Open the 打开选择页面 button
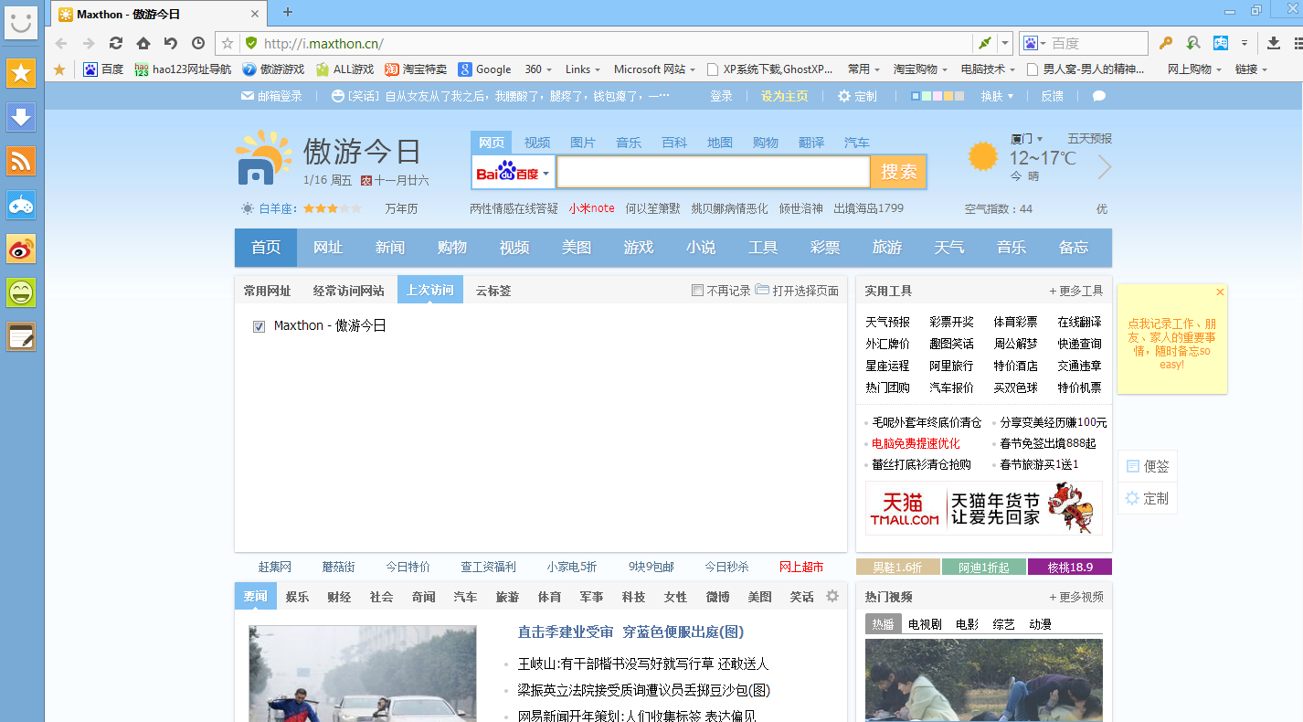 point(797,291)
